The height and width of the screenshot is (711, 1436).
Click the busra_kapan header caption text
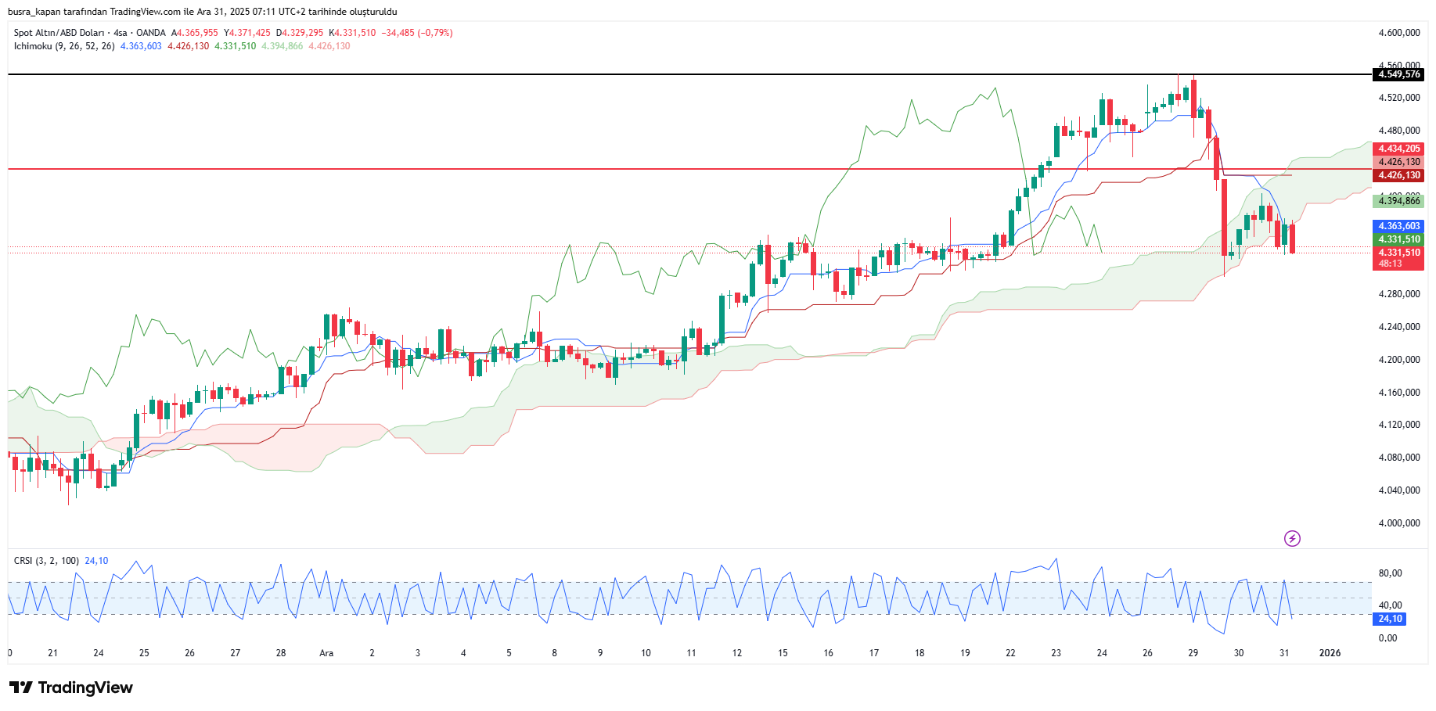202,12
